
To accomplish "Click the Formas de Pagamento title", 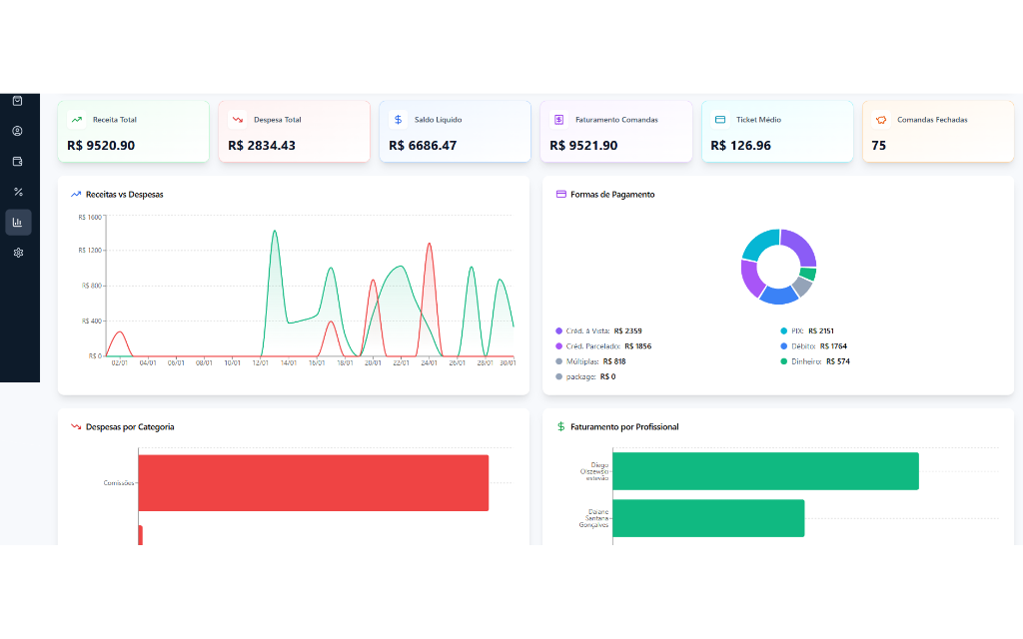I will point(612,195).
